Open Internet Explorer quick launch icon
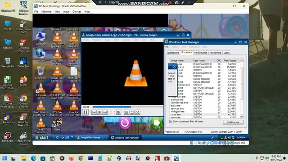The image size is (288, 162). click(x=57, y=138)
